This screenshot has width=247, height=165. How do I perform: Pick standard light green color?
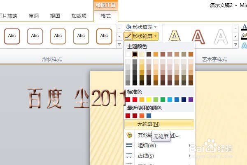coord(156,100)
